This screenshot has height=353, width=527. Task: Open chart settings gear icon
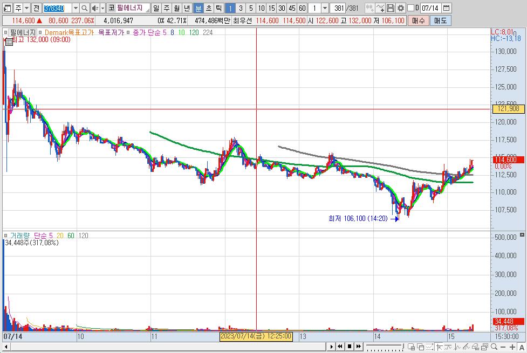click(400, 8)
